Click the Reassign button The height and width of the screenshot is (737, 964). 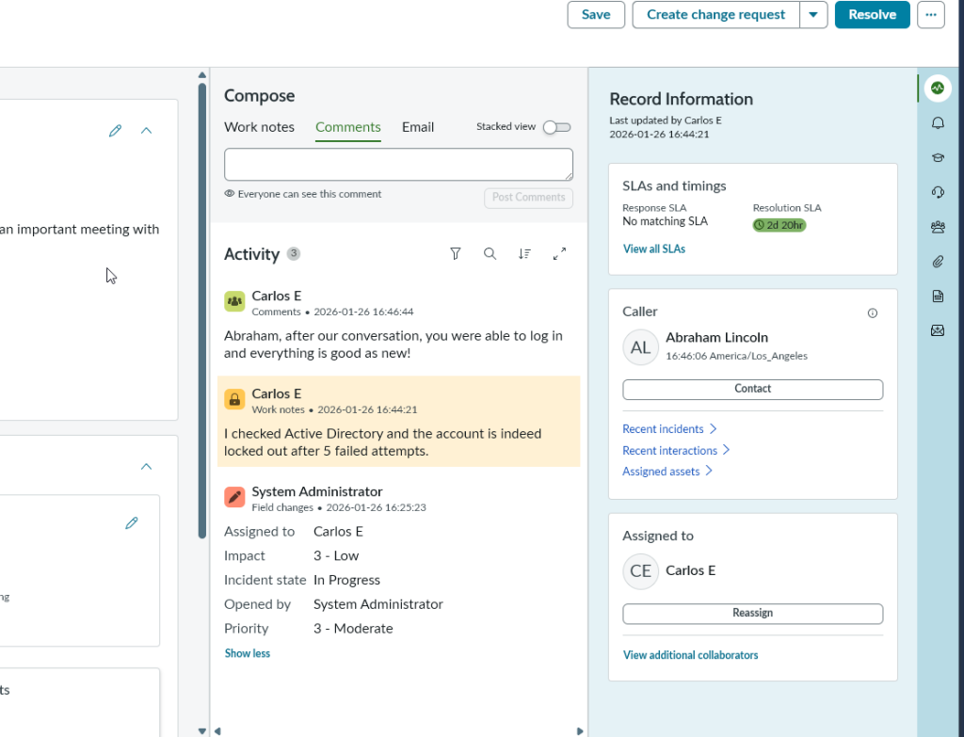752,613
